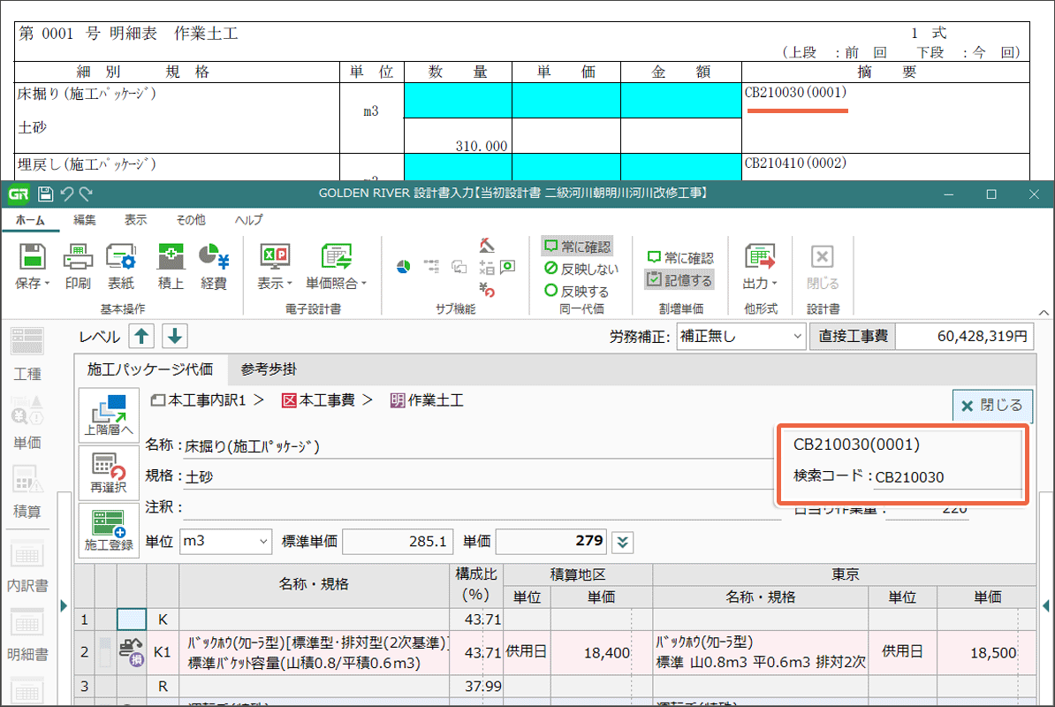Expand left panel with the triangle arrow
The height and width of the screenshot is (707, 1055).
[x=64, y=605]
